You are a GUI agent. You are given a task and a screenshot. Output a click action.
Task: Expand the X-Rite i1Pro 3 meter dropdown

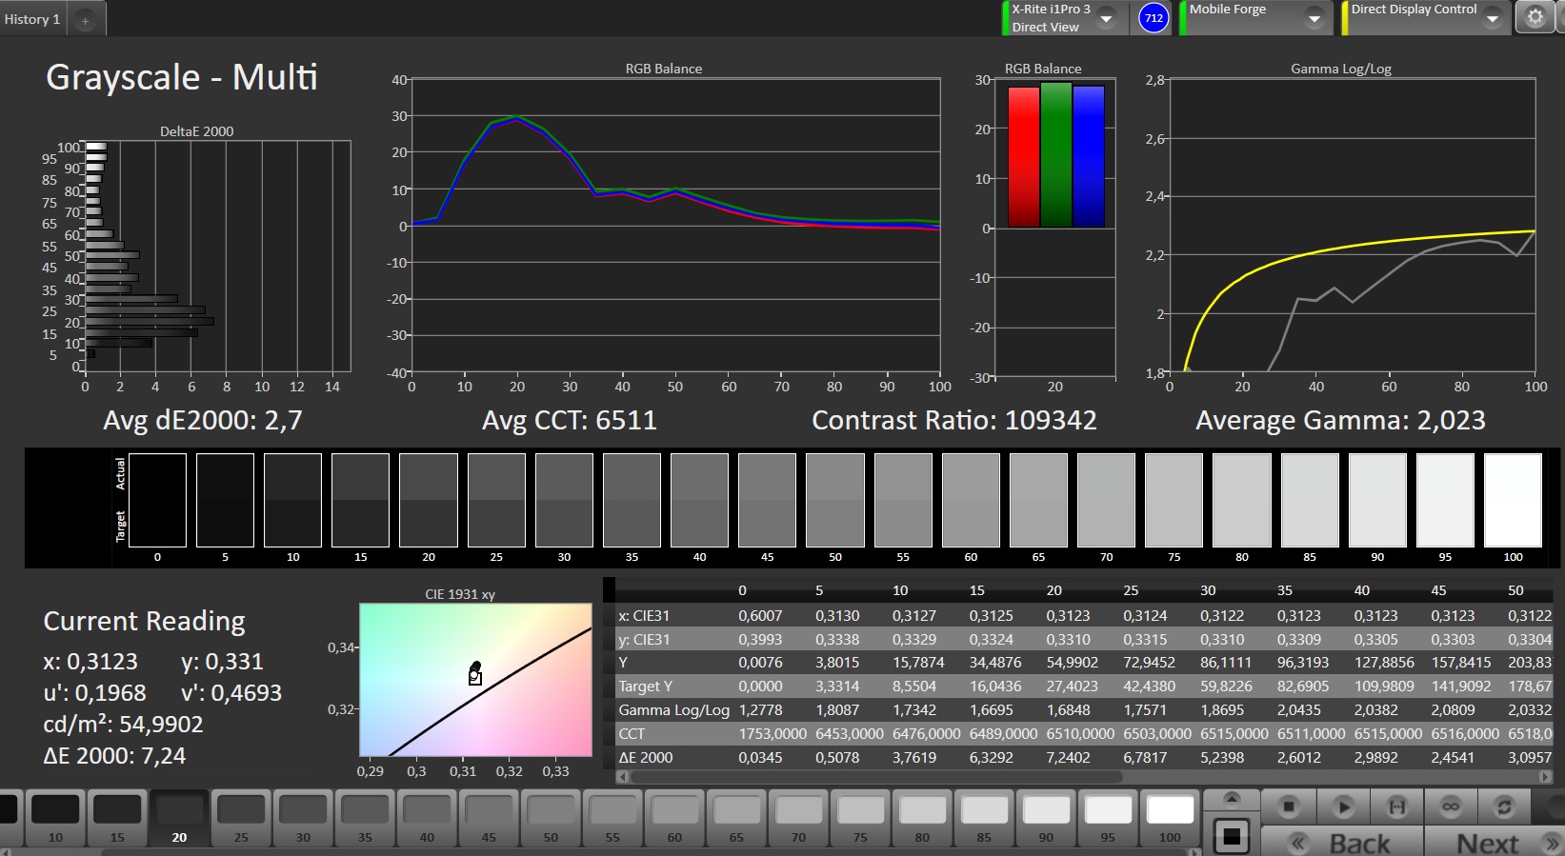tap(1107, 18)
